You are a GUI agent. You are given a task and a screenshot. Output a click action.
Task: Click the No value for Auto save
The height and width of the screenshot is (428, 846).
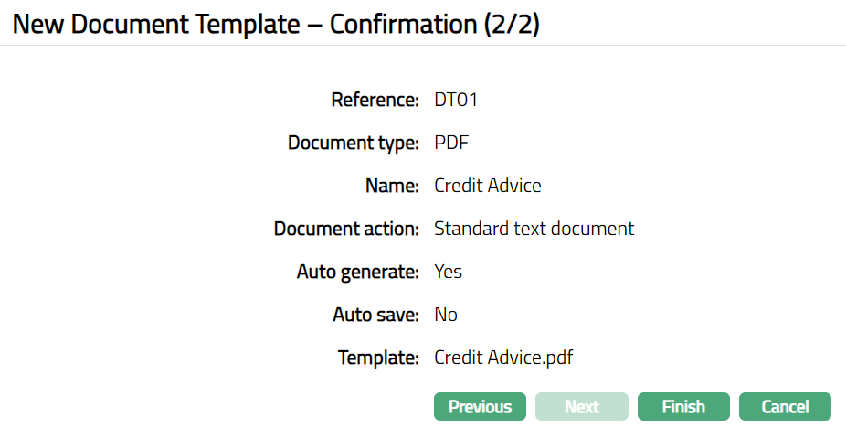(446, 315)
